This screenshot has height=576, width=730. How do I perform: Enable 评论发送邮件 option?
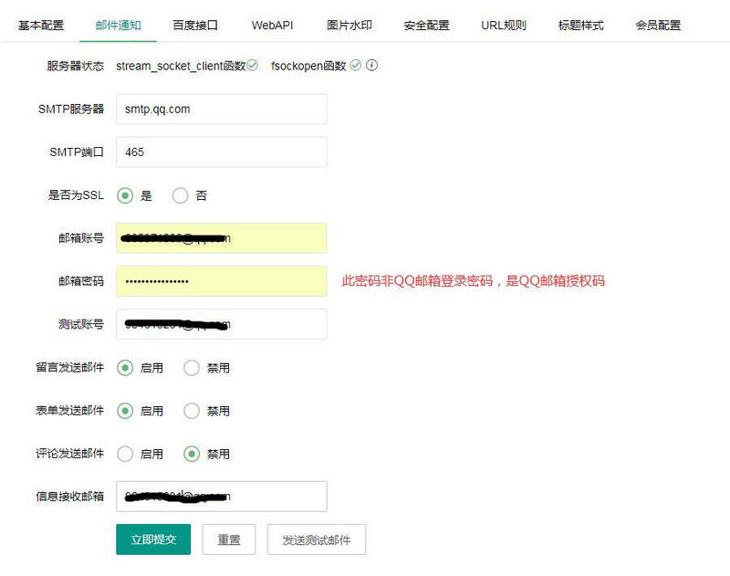point(126,454)
